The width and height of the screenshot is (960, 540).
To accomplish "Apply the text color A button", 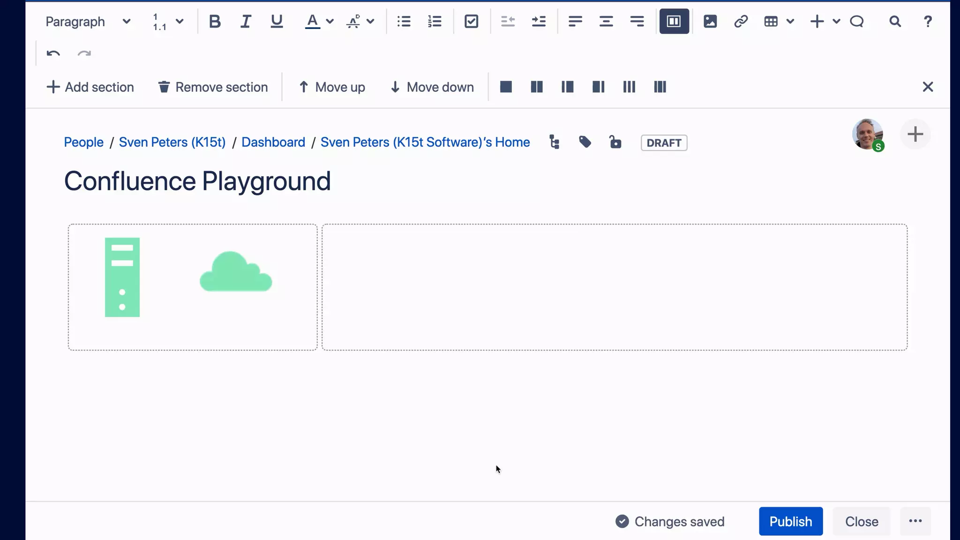I will [312, 21].
